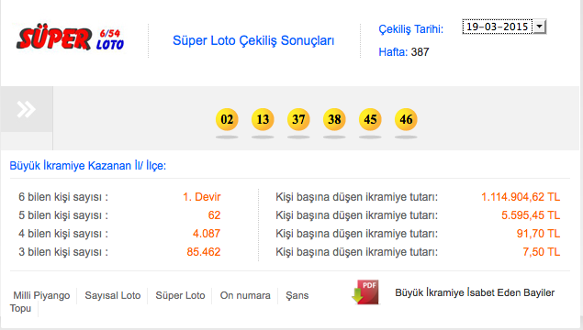The image size is (583, 330).
Task: Click the yellow ball numbered 02
Action: click(227, 119)
